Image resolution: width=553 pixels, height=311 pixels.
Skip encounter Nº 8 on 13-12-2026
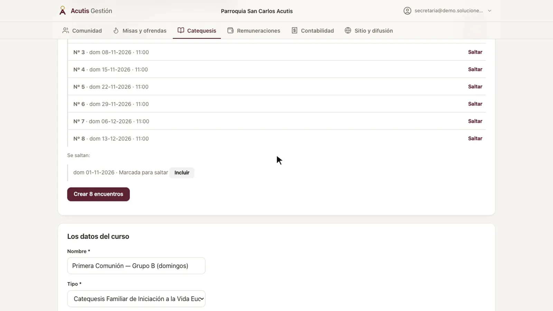click(475, 139)
